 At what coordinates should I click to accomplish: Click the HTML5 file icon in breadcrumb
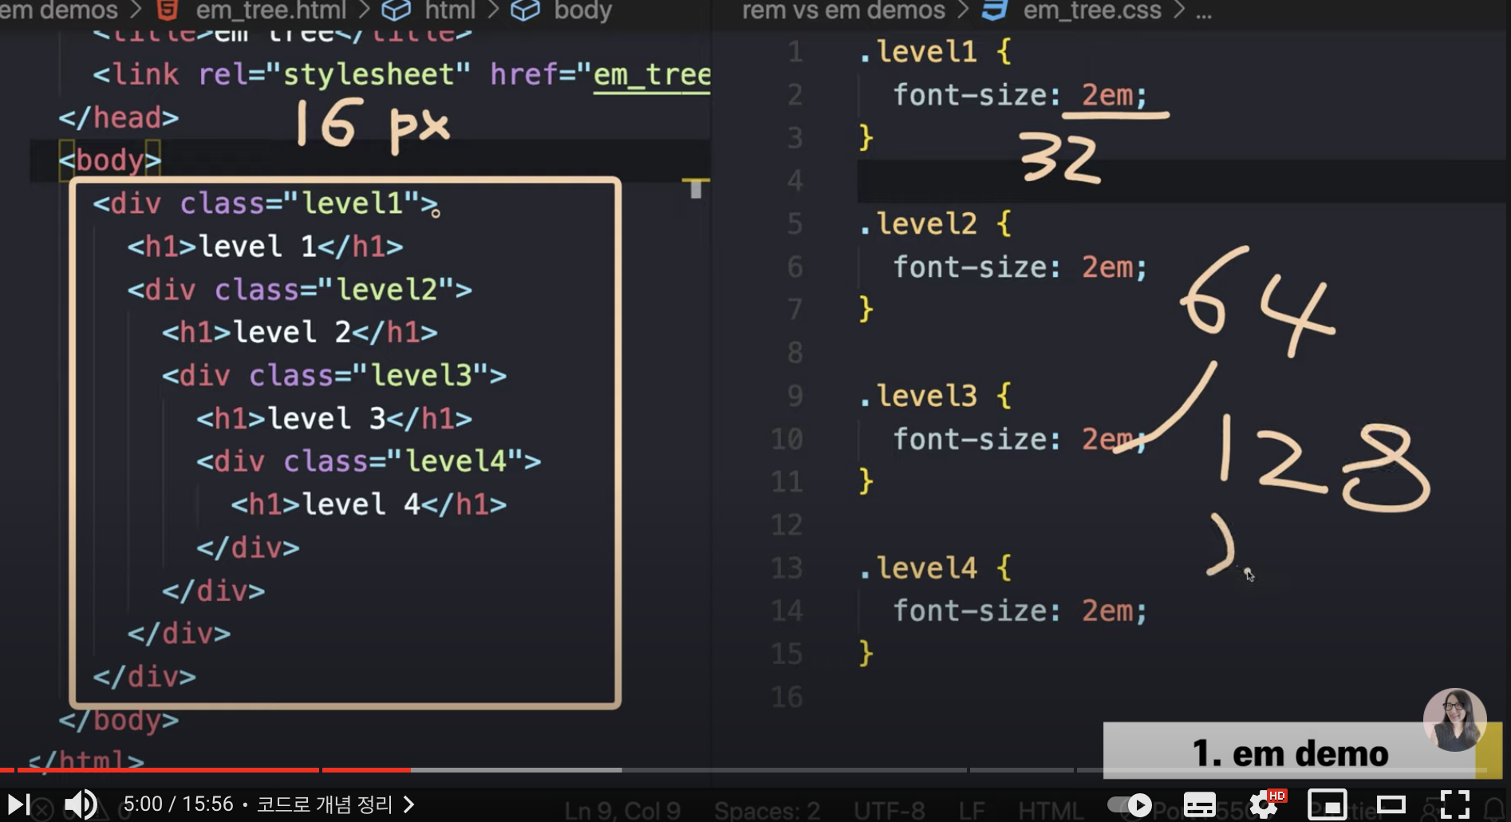tap(168, 10)
